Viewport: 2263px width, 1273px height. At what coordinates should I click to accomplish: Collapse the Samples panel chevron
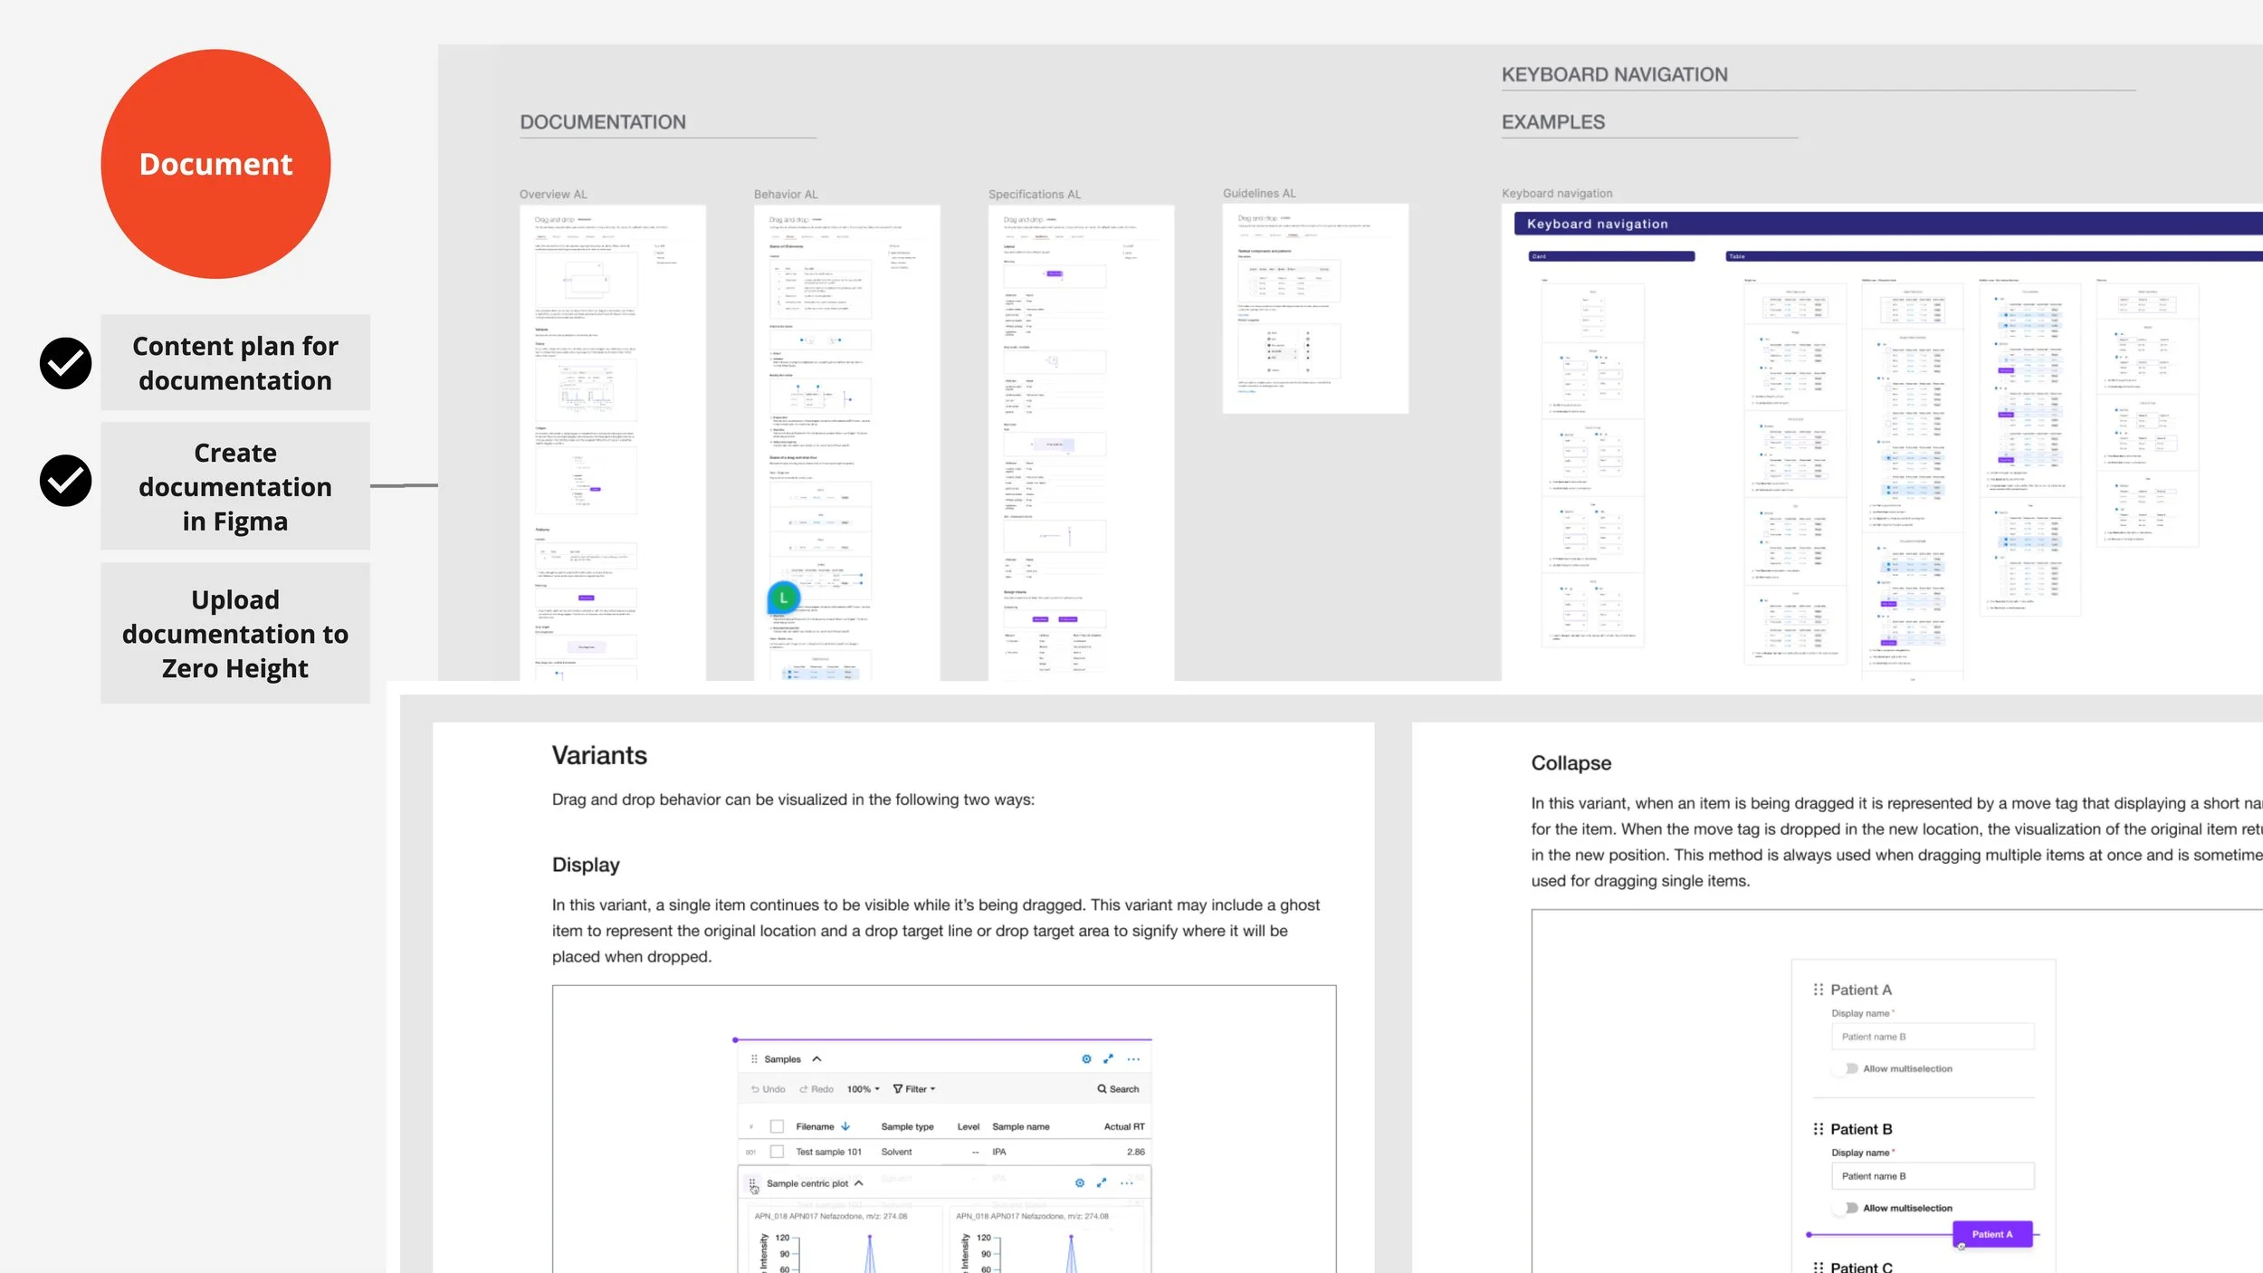(816, 1058)
